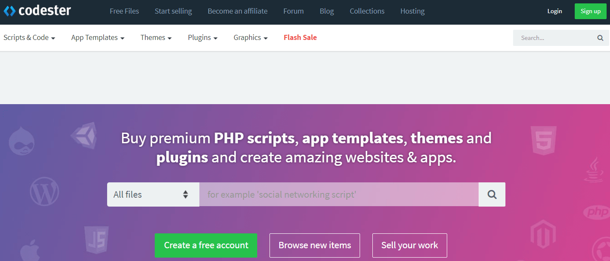Visit the Forum
The width and height of the screenshot is (610, 261).
294,11
